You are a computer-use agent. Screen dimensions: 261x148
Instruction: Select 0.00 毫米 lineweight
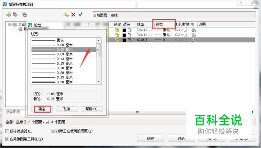pyautogui.click(x=64, y=45)
